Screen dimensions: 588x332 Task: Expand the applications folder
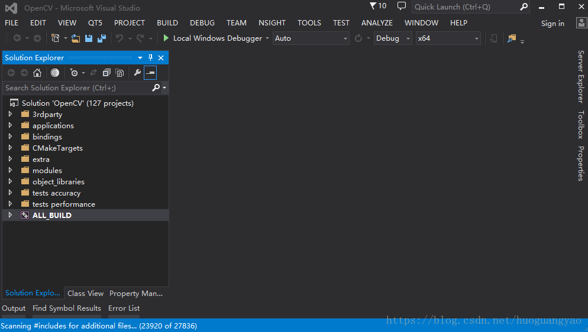(10, 125)
